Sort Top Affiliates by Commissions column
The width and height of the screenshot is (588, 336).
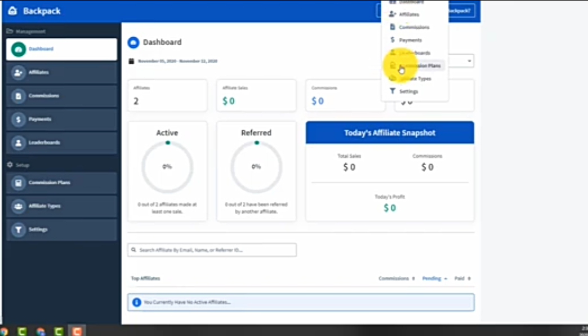[397, 278]
